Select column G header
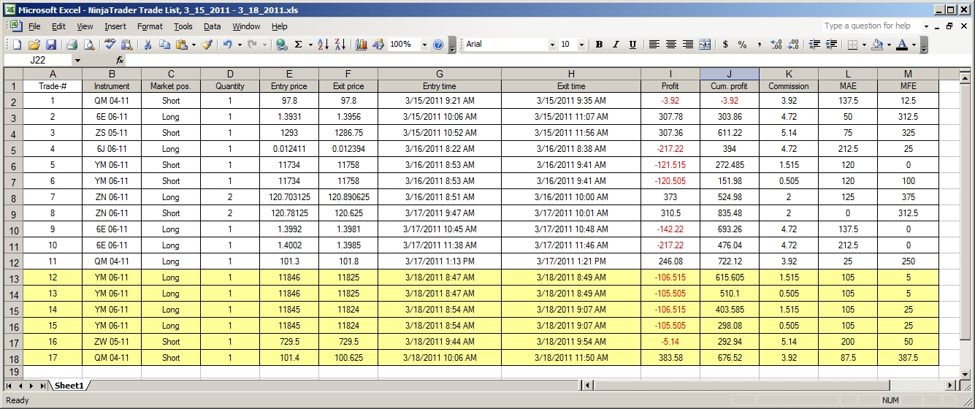The height and width of the screenshot is (409, 975). point(439,74)
